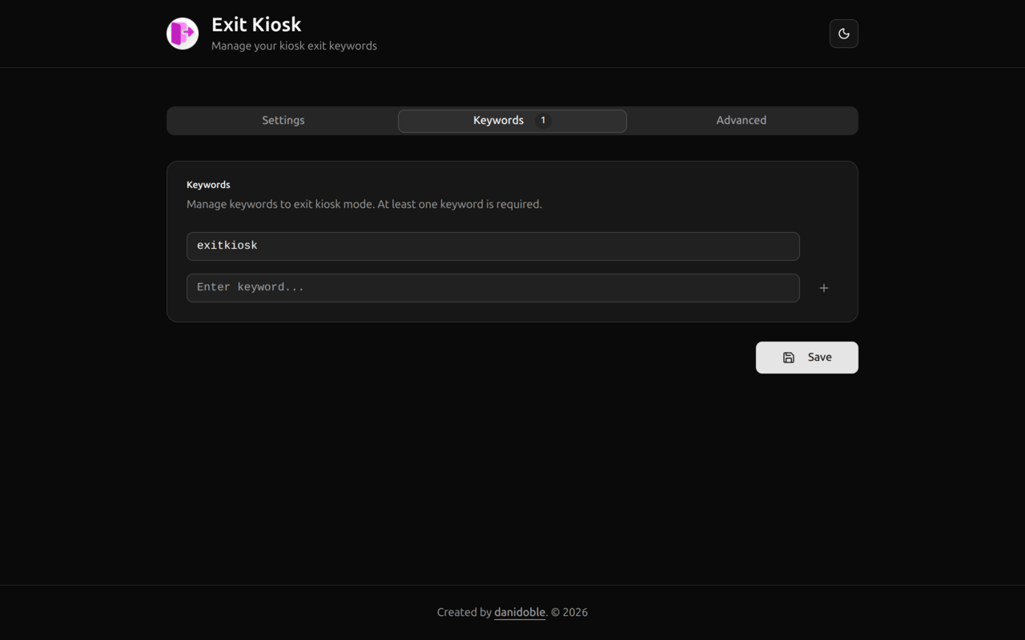Click the Save button label
Viewport: 1025px width, 640px height.
point(819,358)
